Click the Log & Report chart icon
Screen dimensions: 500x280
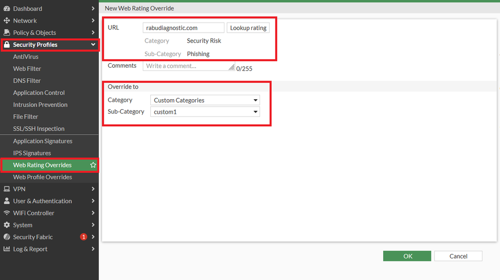point(7,249)
